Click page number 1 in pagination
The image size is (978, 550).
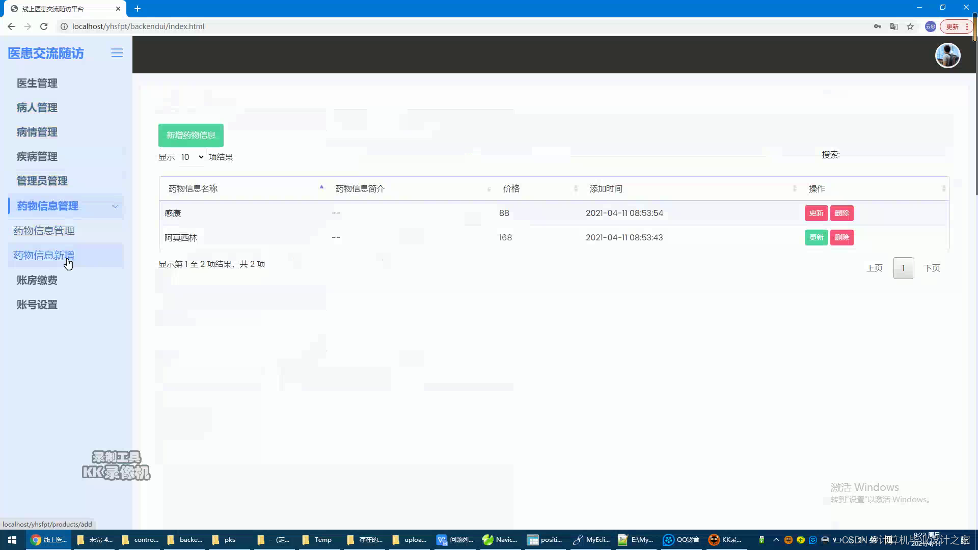point(903,268)
